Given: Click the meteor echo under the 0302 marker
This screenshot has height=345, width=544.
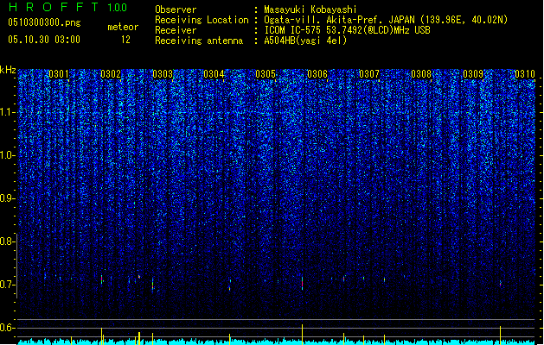Looking at the screenshot, I should [102, 279].
